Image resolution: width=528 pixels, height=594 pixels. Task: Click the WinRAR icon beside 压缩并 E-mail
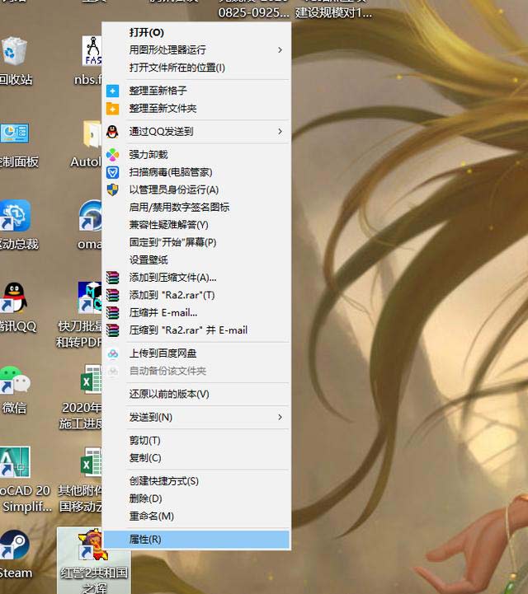112,312
